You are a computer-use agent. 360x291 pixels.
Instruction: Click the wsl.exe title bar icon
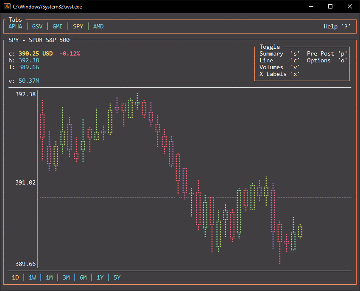coord(7,6)
